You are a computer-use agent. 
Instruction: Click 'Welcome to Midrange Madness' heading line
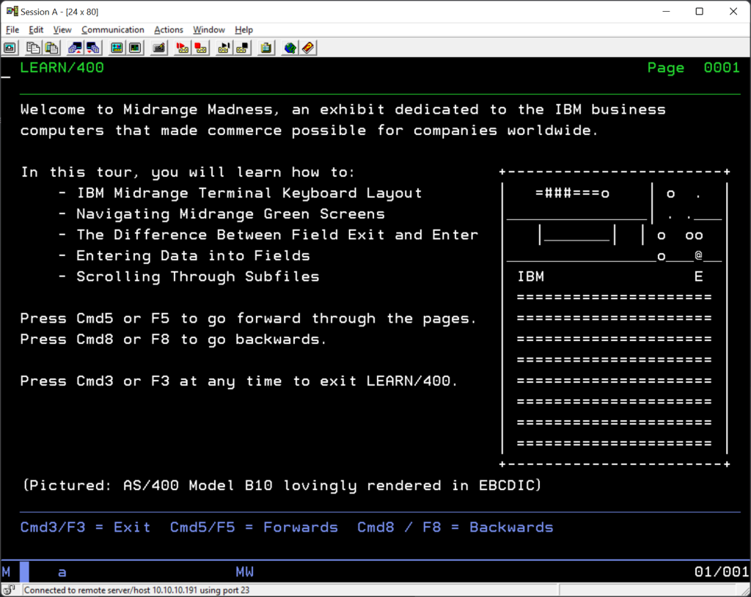tap(343, 109)
